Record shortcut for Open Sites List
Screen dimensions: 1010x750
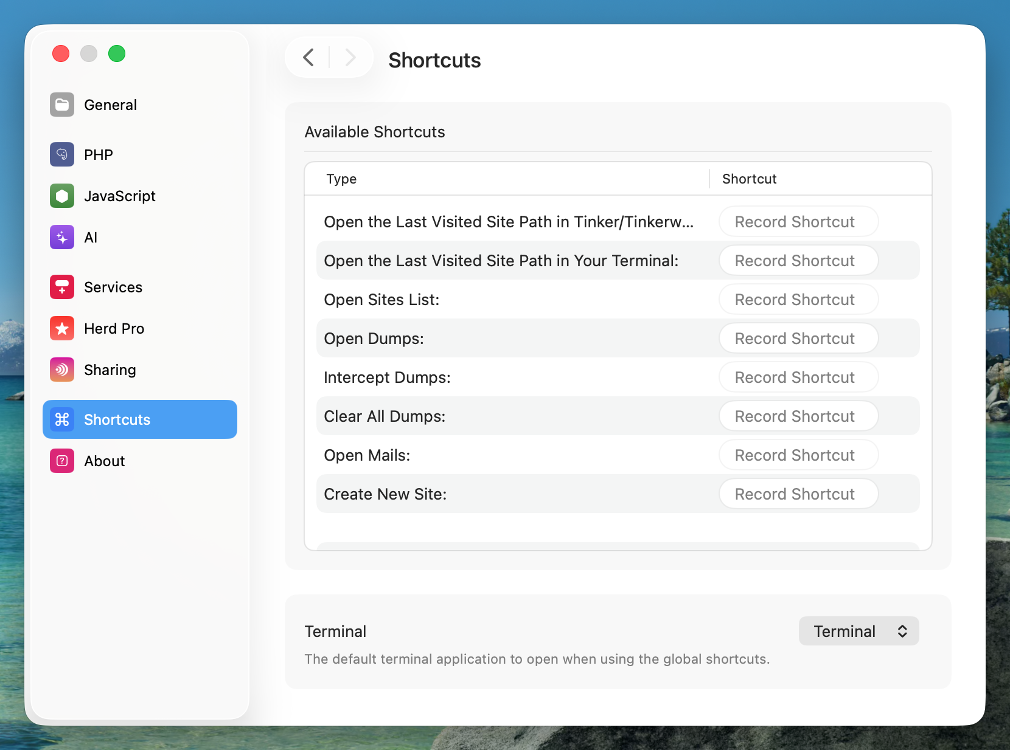pos(798,300)
